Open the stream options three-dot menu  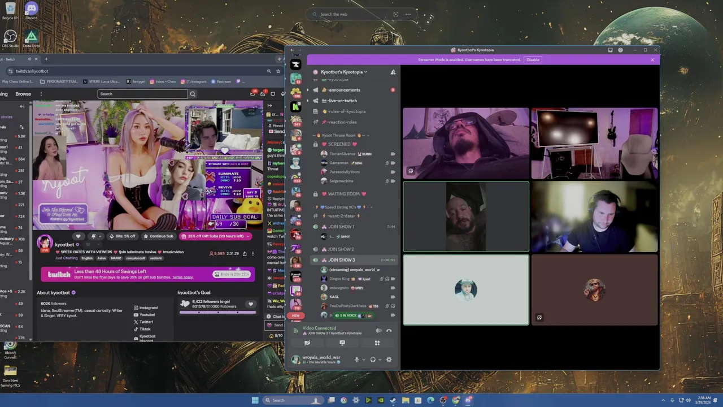pos(252,254)
